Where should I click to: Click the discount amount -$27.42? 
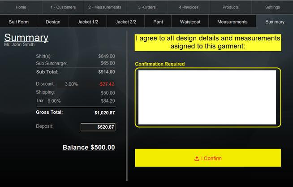click(x=106, y=84)
